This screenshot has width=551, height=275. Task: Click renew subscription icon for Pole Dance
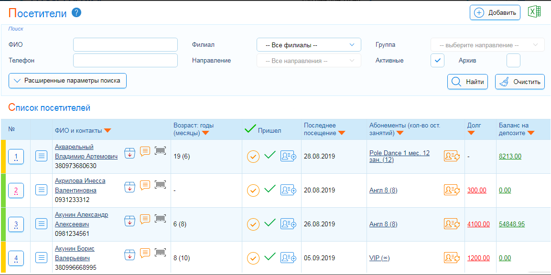pos(452,156)
